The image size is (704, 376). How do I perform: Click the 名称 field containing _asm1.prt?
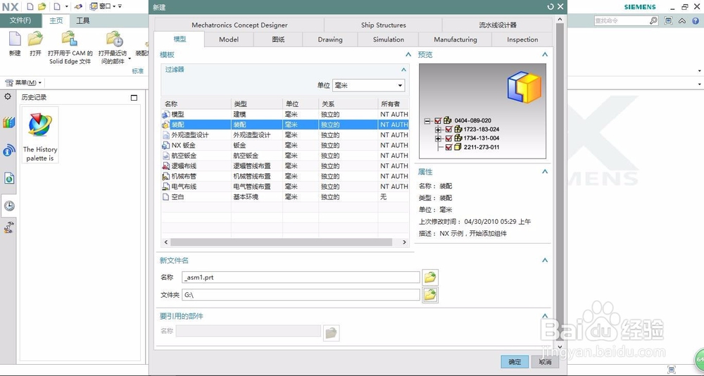301,277
